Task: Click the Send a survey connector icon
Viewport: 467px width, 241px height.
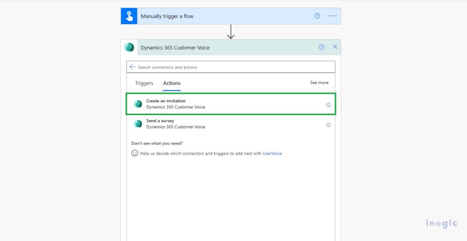Action: (138, 124)
